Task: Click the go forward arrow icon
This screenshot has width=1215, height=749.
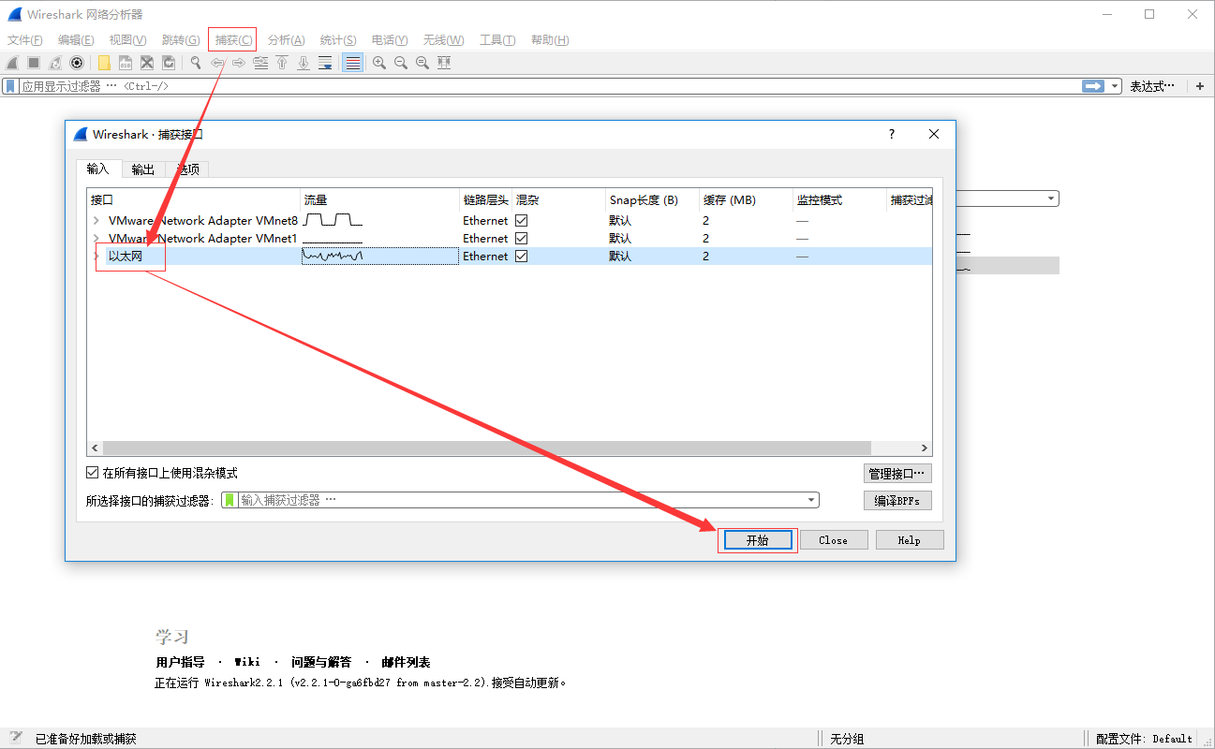Action: 239,63
